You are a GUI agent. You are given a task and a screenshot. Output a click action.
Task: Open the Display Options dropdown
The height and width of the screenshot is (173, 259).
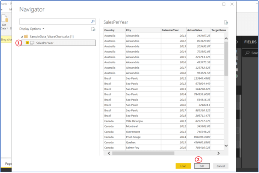pos(32,29)
